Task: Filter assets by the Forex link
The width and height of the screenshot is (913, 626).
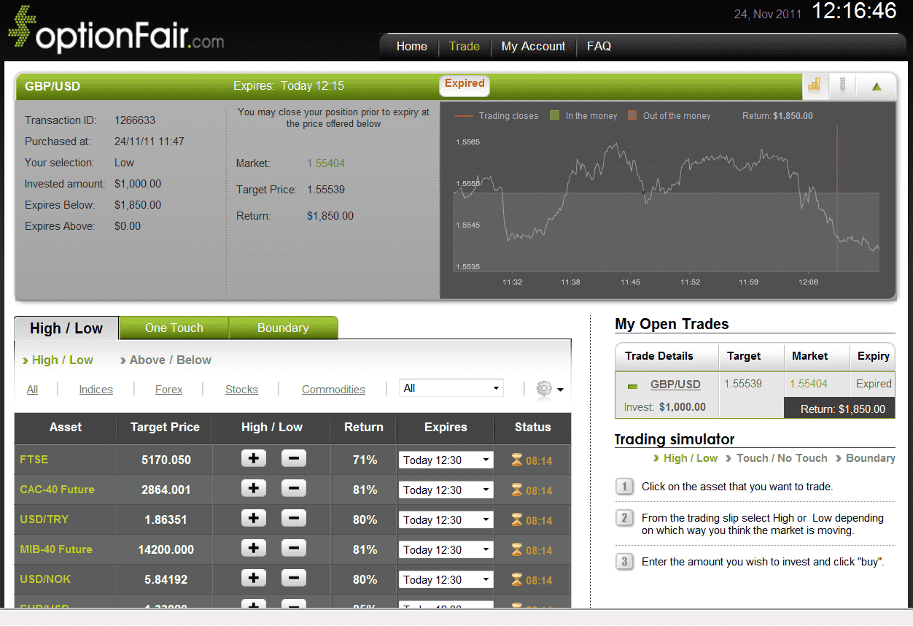Action: click(x=168, y=390)
